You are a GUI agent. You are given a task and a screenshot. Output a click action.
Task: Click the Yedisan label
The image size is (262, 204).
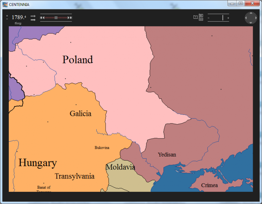(x=167, y=155)
